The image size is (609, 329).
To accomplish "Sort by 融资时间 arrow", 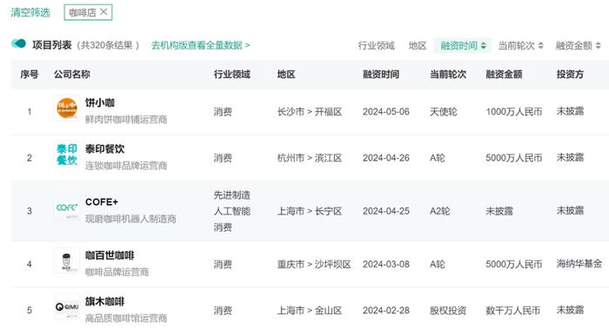I will click(x=483, y=46).
